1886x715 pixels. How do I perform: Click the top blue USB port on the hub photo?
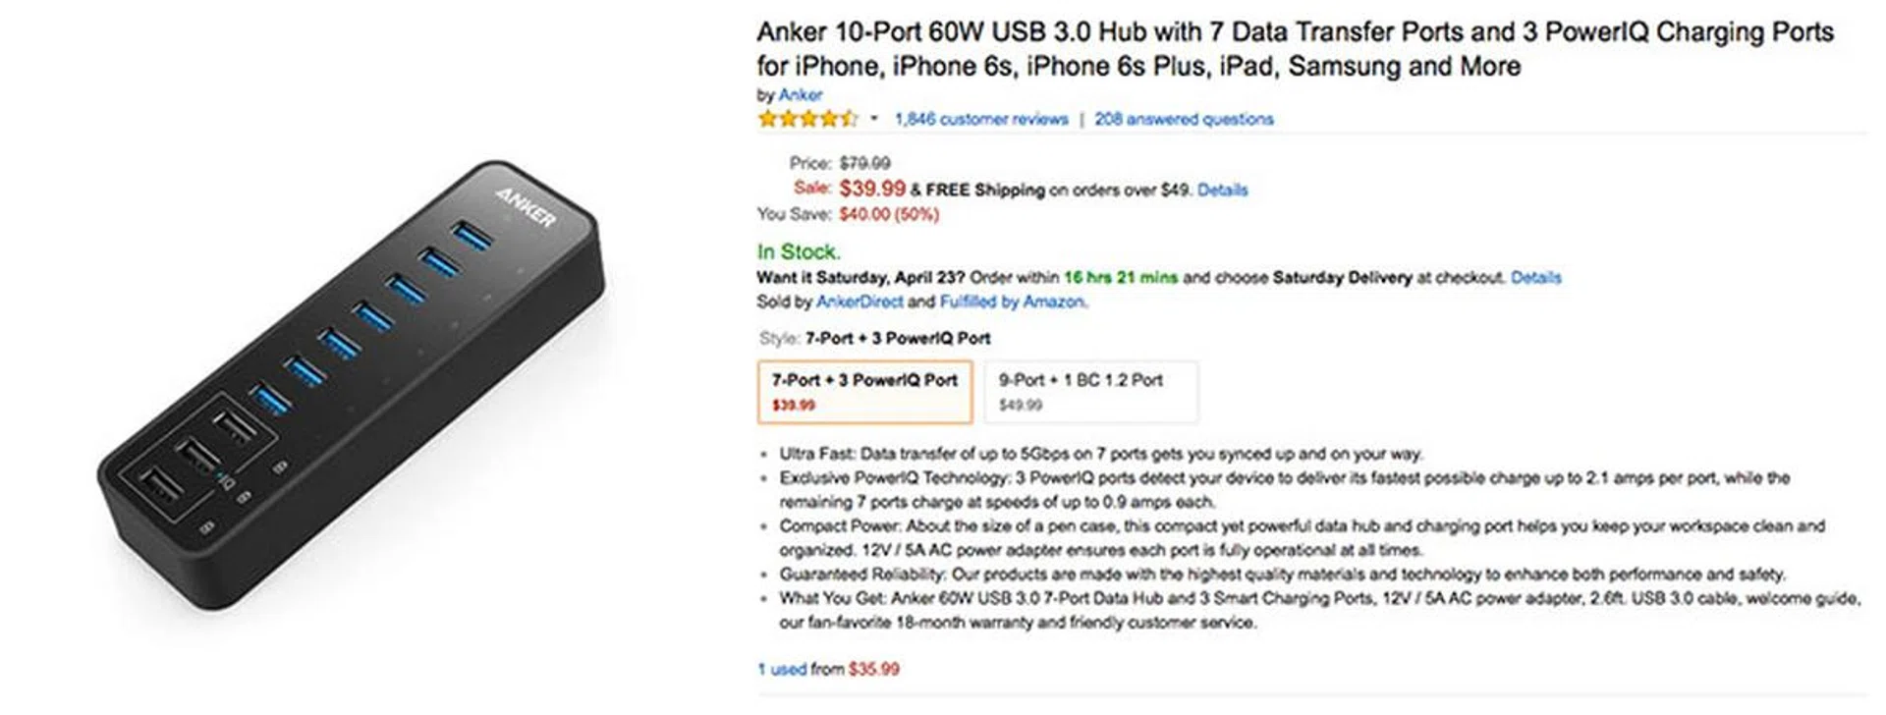click(471, 235)
